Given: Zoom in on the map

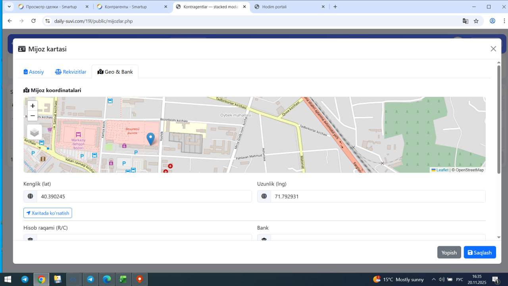Looking at the screenshot, I should [33, 106].
